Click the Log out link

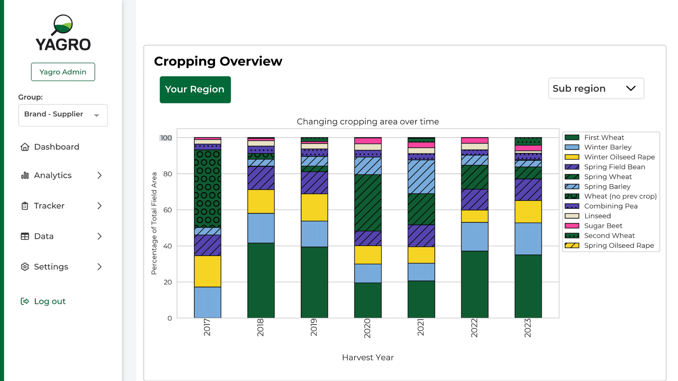click(50, 301)
